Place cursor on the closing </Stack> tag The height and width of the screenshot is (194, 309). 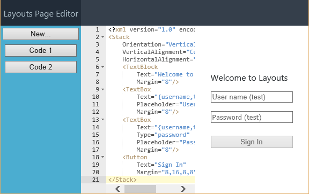click(x=122, y=180)
